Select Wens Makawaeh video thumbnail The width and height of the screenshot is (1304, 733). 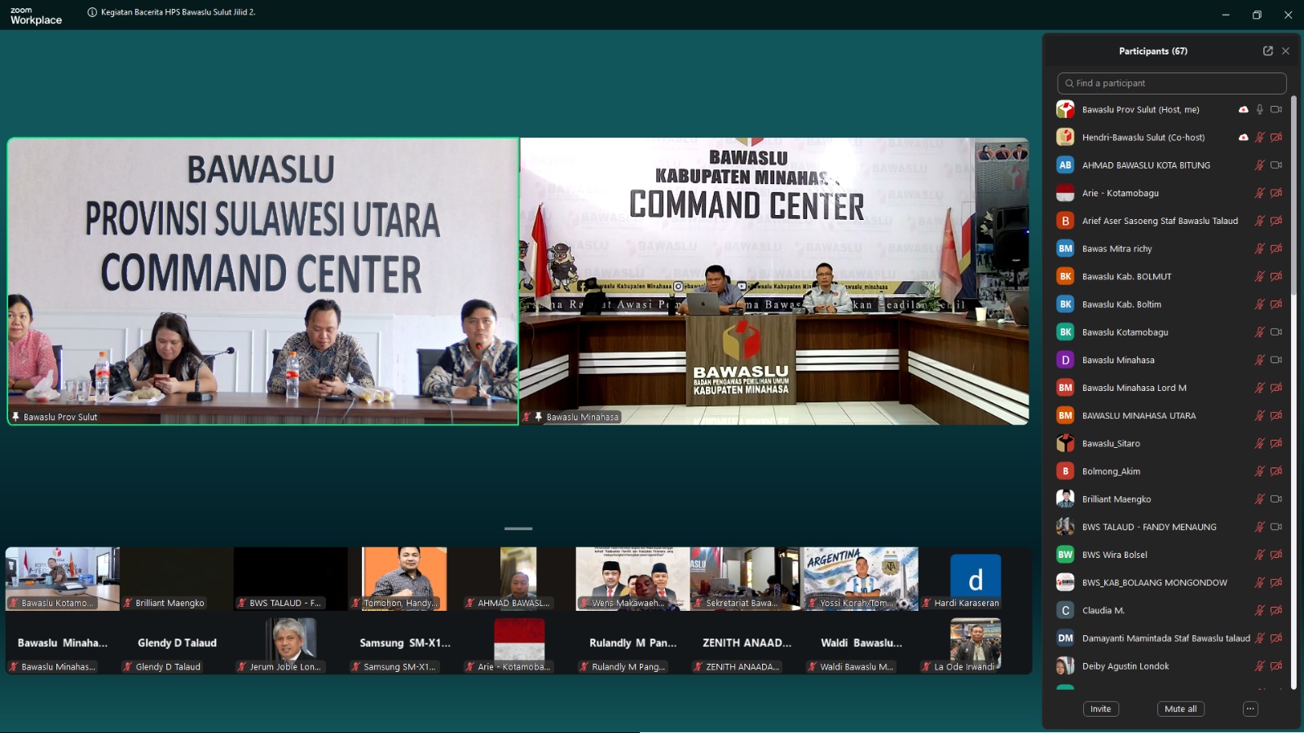click(633, 578)
